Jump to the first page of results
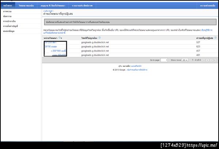This screenshot has width=219, height=149. pos(204,60)
